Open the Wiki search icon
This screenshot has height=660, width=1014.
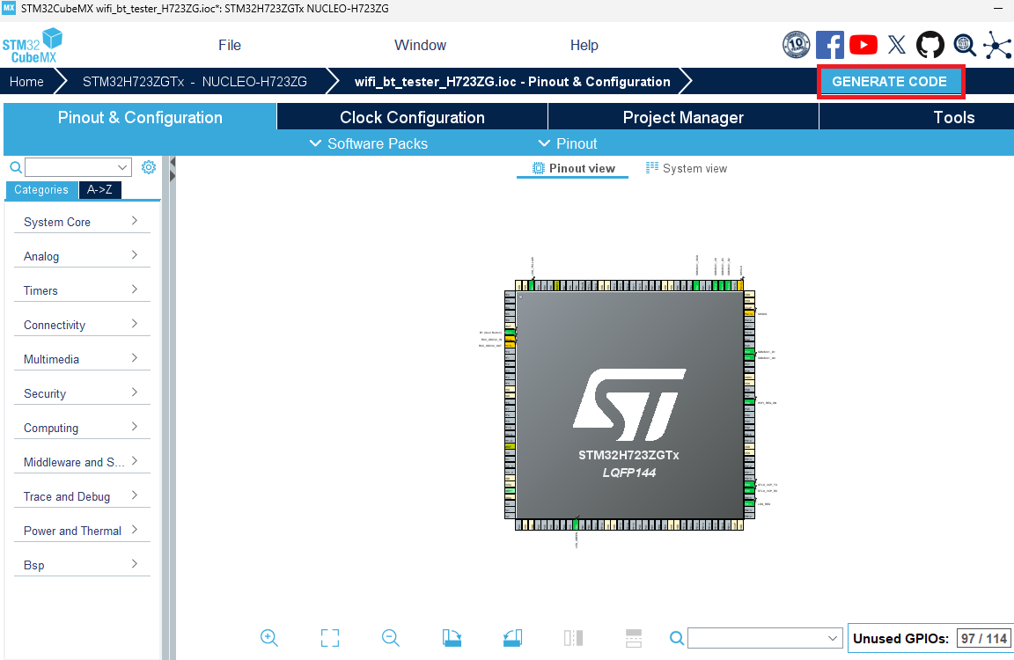tap(964, 45)
